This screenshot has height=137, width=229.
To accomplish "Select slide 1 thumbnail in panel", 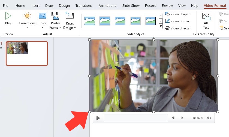I will (x=27, y=54).
